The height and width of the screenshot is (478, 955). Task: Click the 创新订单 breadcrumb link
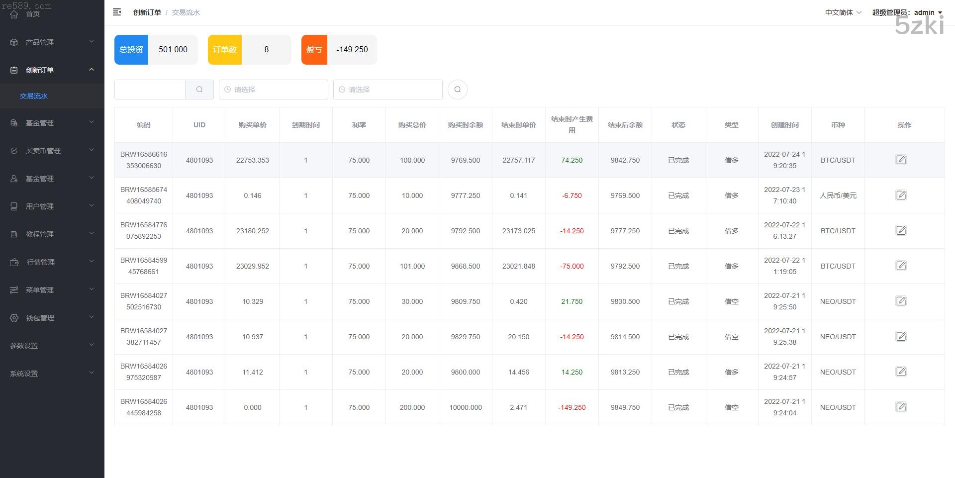147,12
